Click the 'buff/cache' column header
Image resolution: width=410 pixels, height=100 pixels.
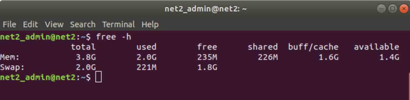(313, 47)
